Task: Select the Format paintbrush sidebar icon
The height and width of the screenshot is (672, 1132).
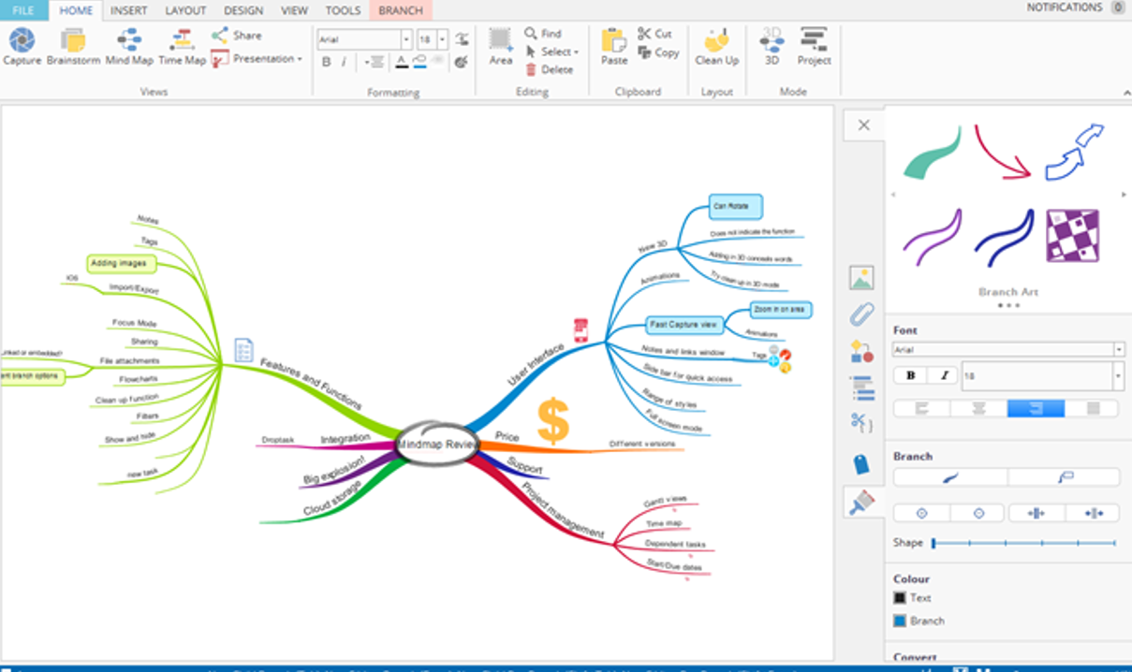Action: [862, 502]
